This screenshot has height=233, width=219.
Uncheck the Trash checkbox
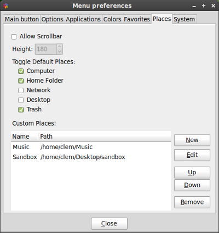coord(21,110)
